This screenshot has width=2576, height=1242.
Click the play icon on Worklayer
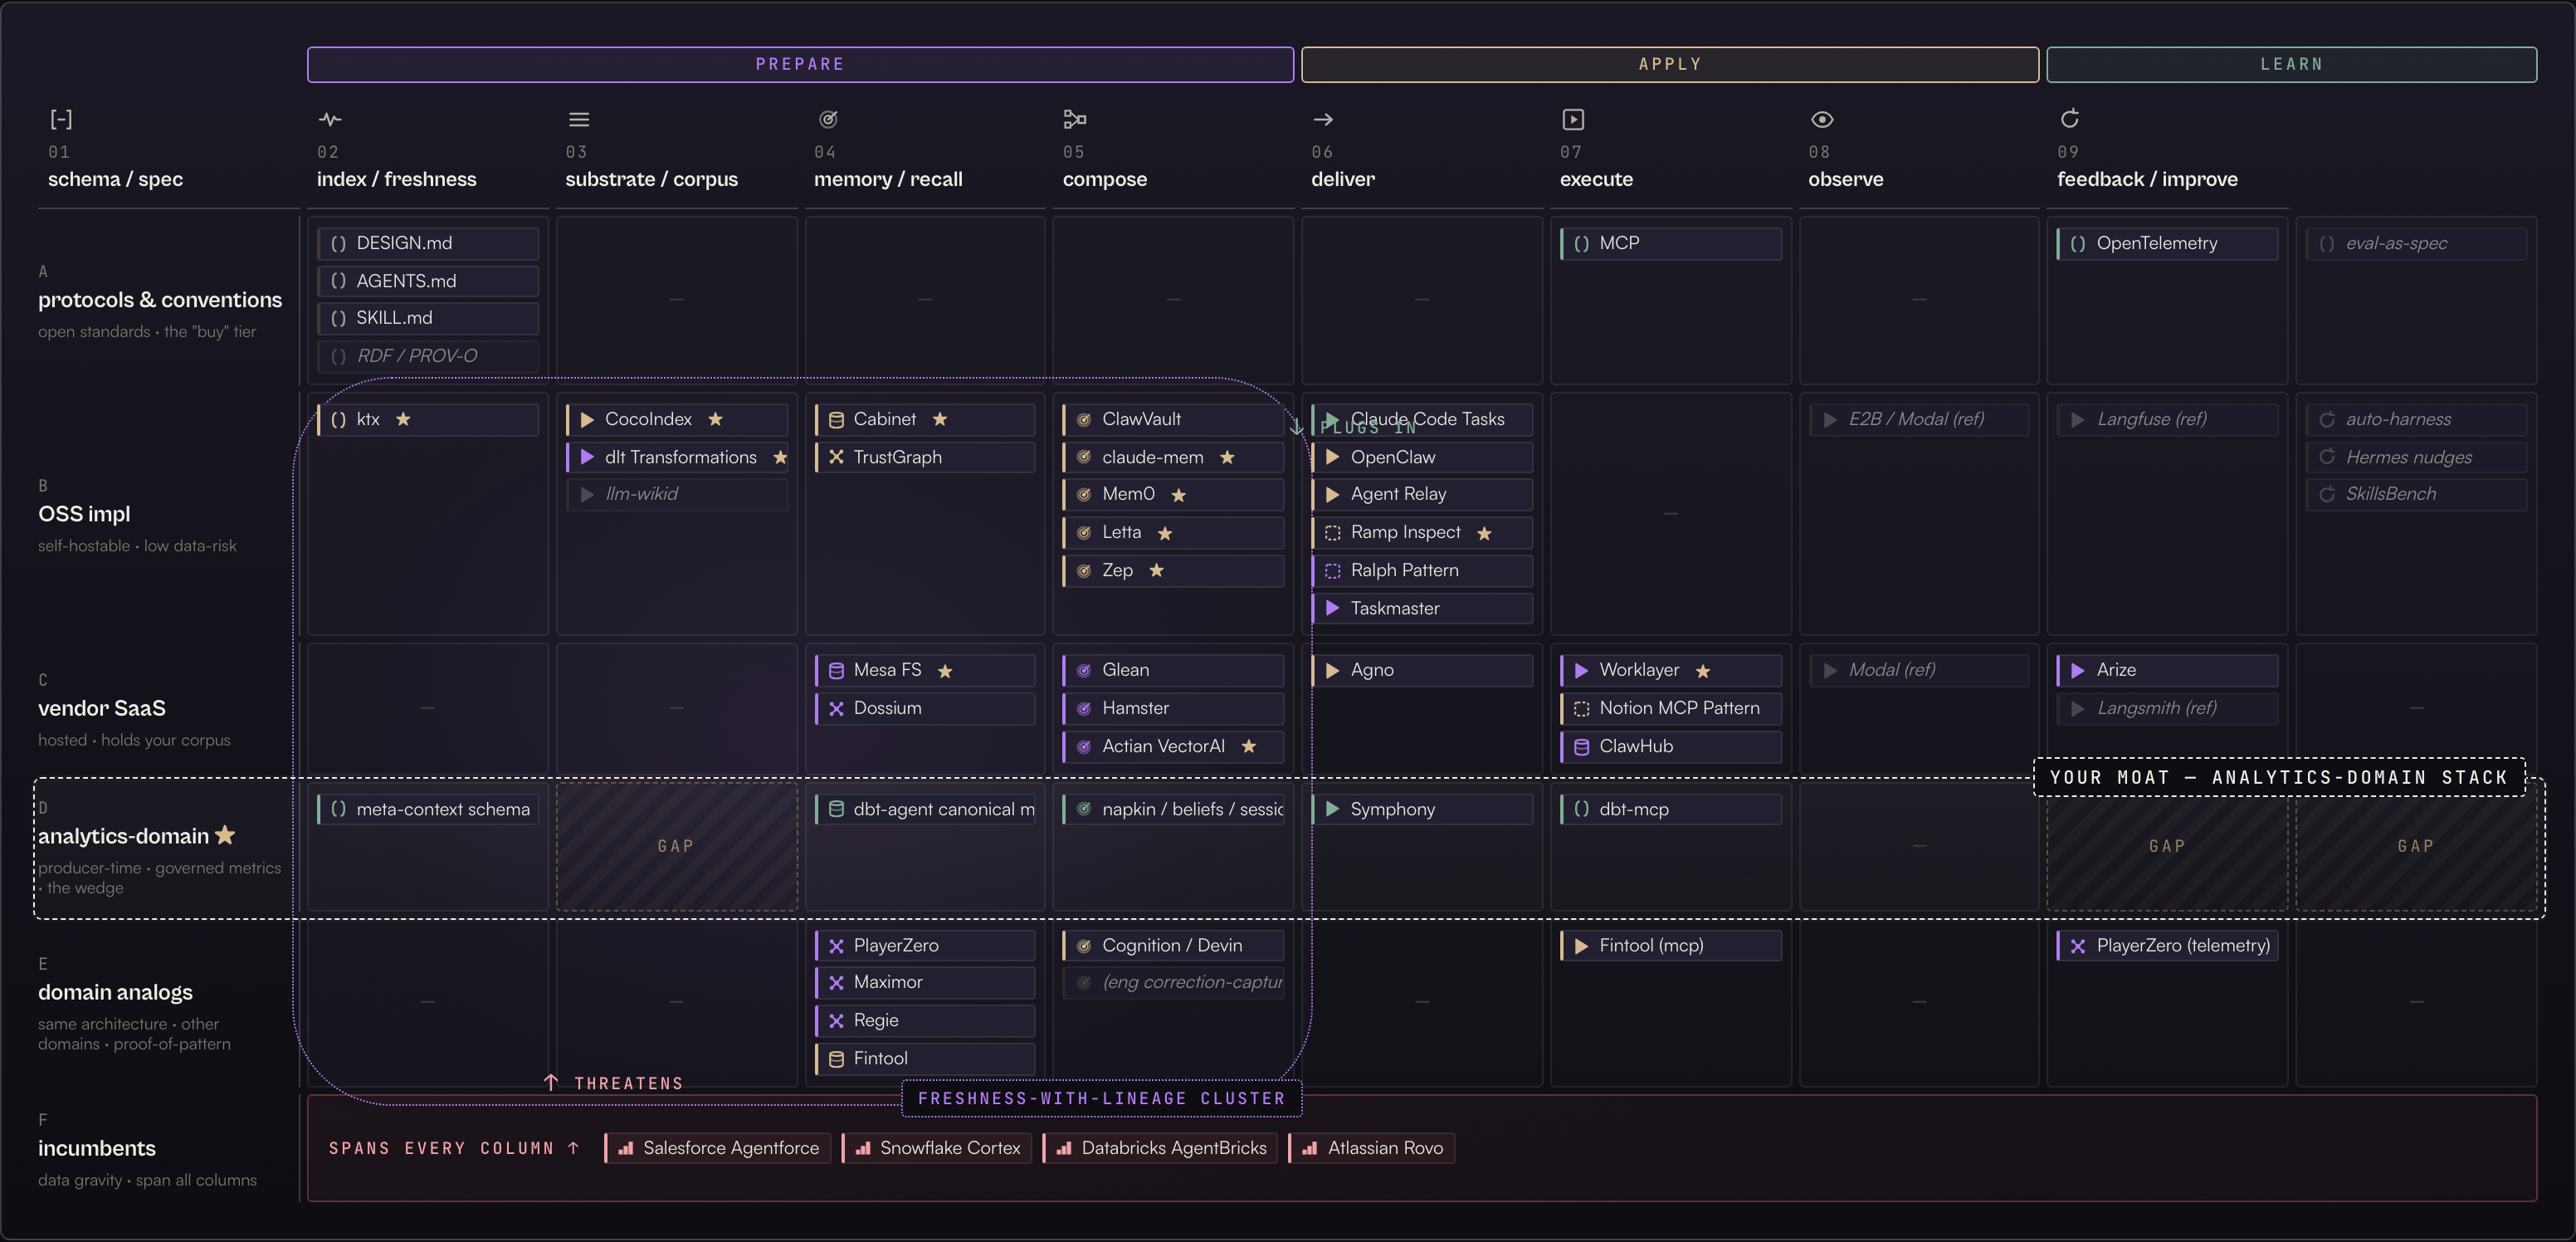click(1581, 670)
